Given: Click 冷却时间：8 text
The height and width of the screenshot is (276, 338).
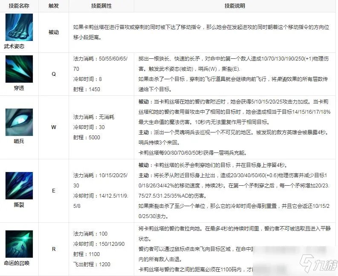Looking at the screenshot, I should 87,79.
